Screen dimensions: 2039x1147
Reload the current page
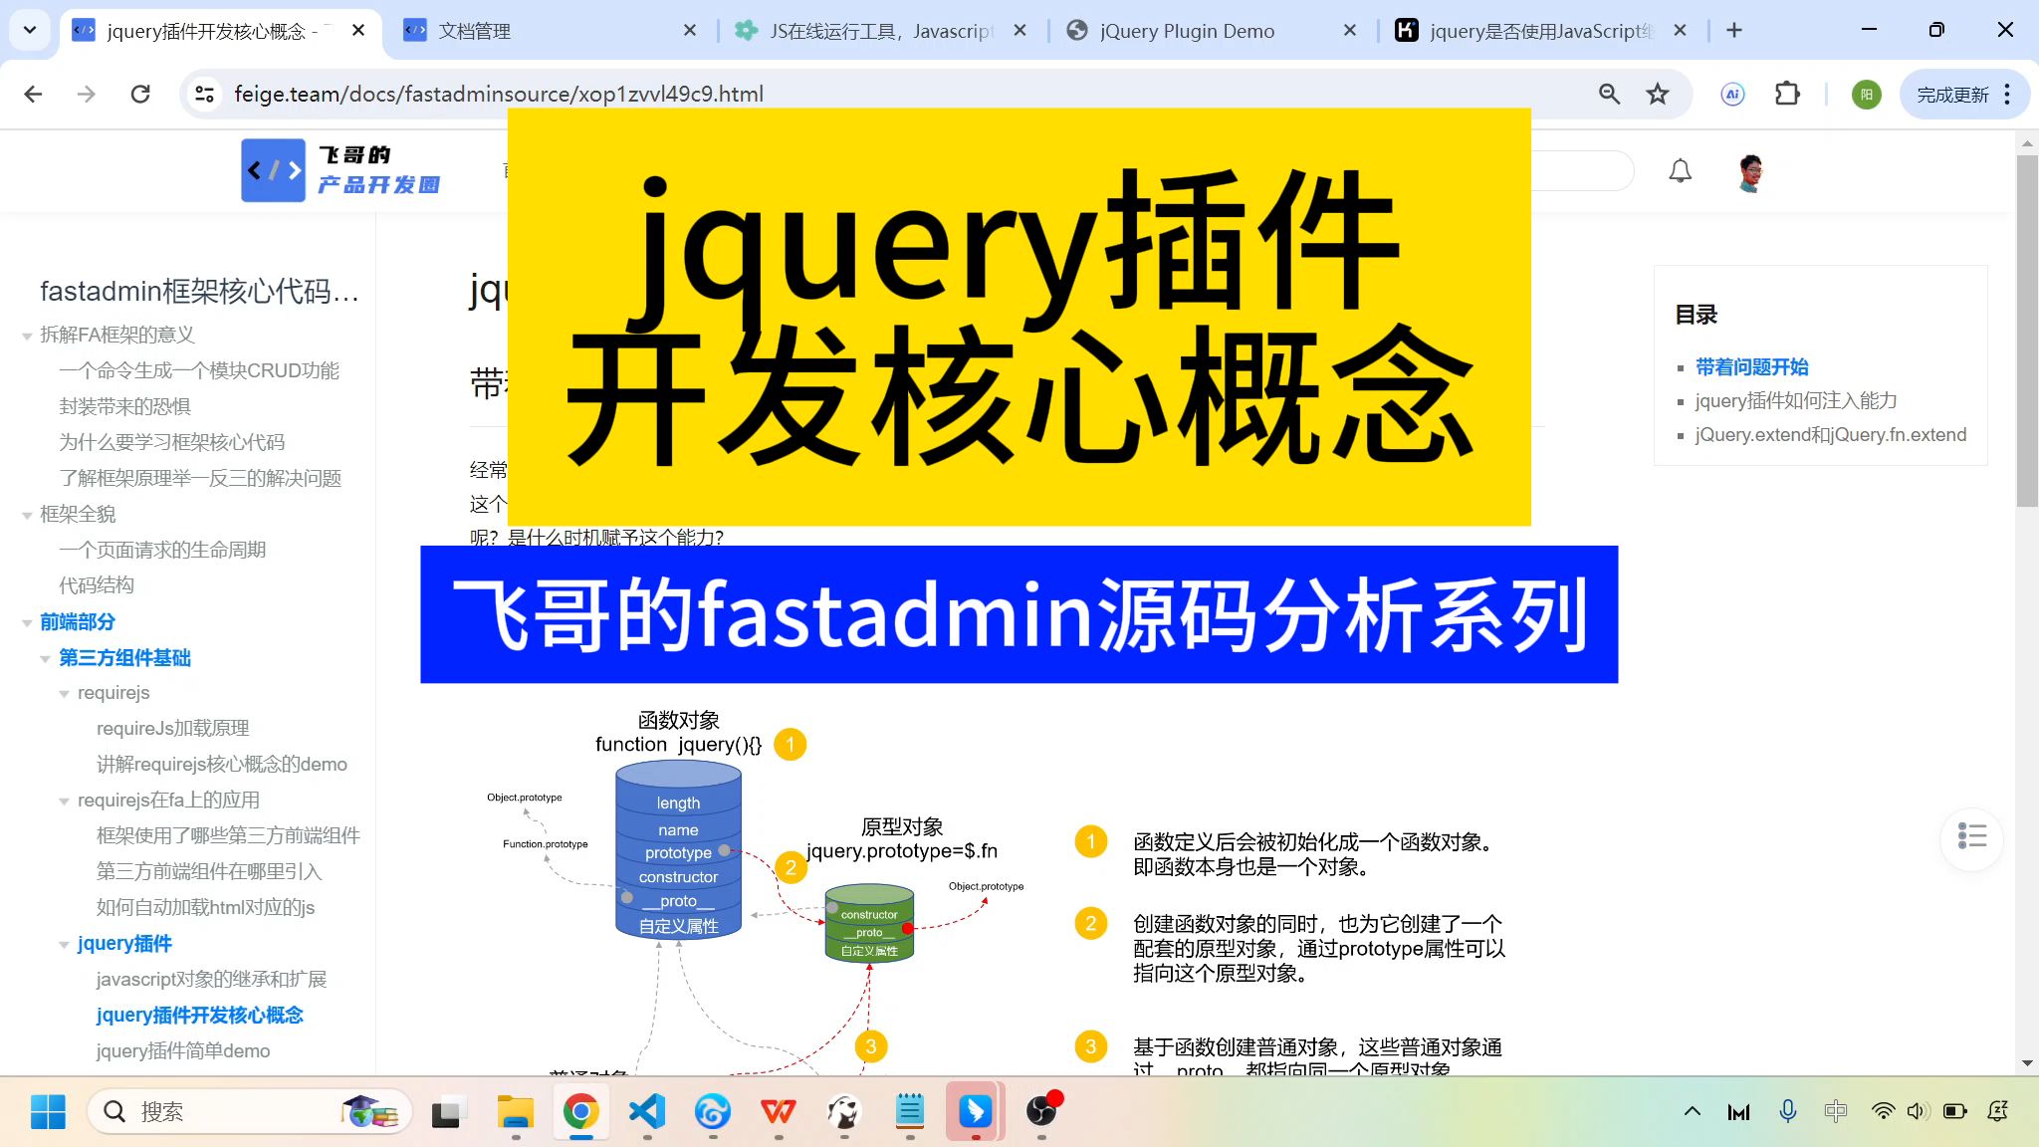(140, 94)
